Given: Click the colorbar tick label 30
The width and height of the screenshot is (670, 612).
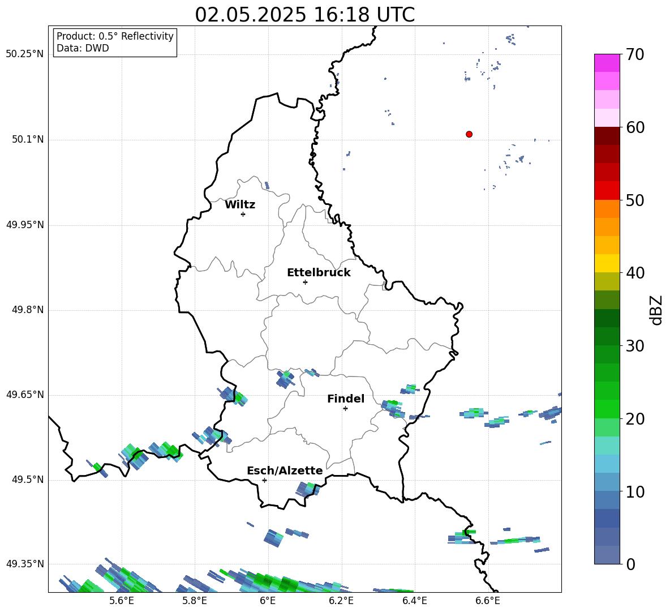Looking at the screenshot, I should click(635, 346).
